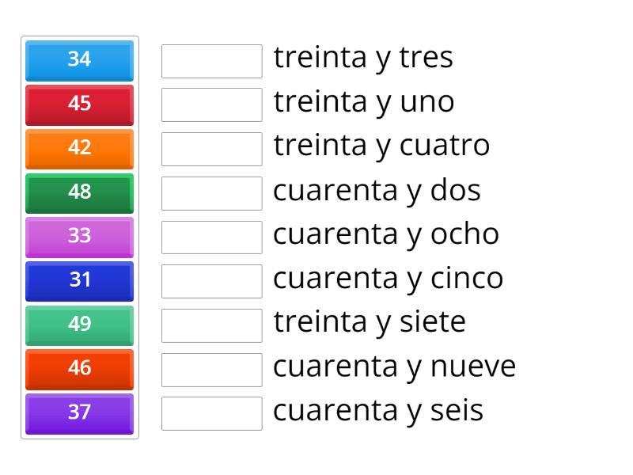The height and width of the screenshot is (475, 633).
Task: Pick the red-orange 46 tile
Action: tap(79, 368)
